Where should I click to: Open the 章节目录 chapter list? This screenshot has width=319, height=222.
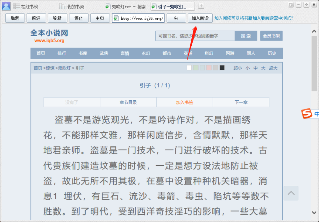coord(128,102)
